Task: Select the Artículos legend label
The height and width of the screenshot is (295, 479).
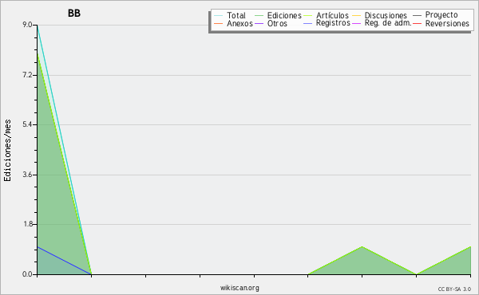Action: pyautogui.click(x=332, y=15)
